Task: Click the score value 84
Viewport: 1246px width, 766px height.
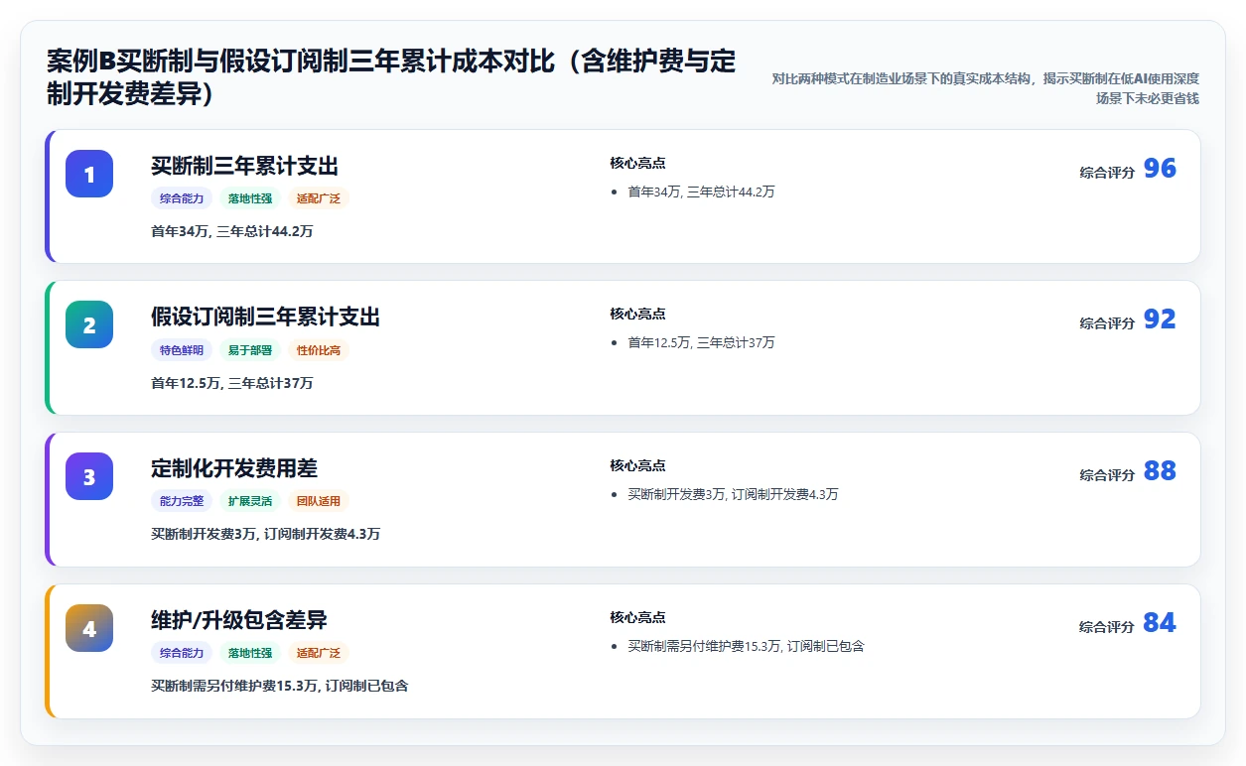Action: [1160, 623]
